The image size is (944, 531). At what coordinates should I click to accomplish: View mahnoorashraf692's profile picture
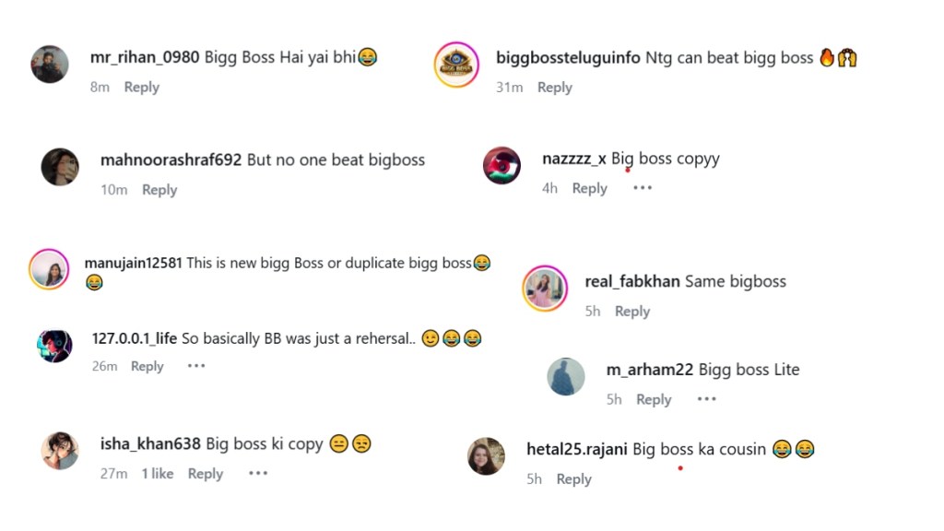click(60, 167)
